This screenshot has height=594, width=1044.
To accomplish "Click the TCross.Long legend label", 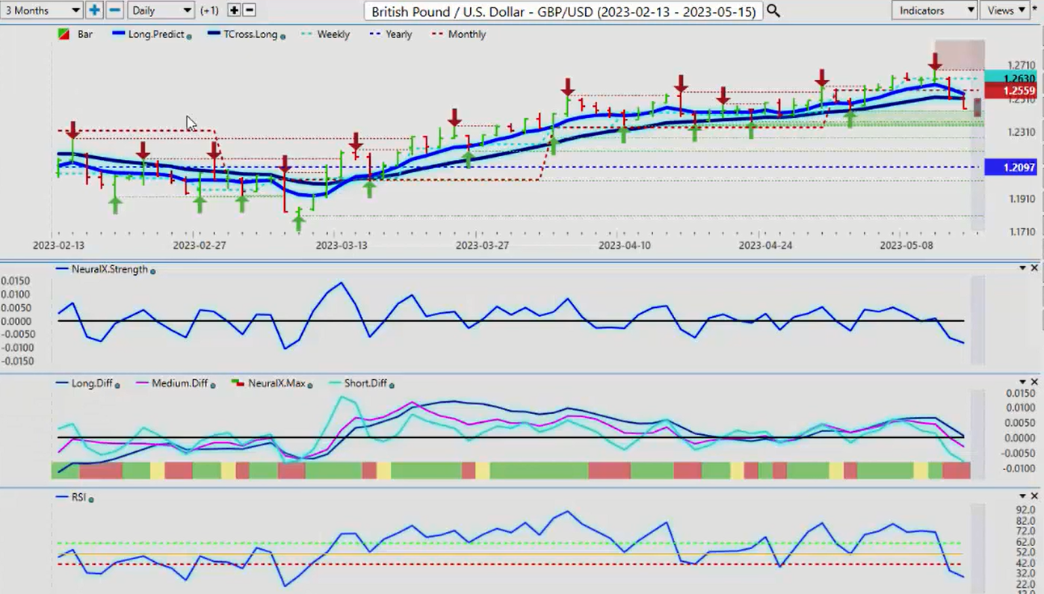I will [251, 34].
